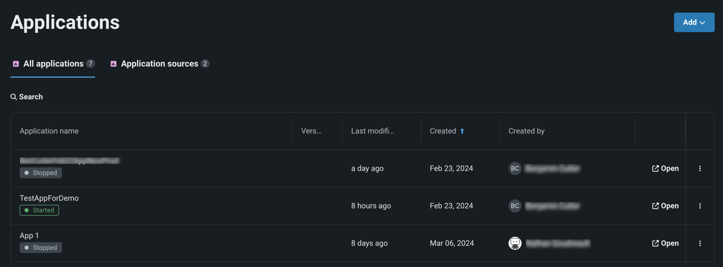Open kebab menu for App 1 row
723x267 pixels.
click(700, 244)
